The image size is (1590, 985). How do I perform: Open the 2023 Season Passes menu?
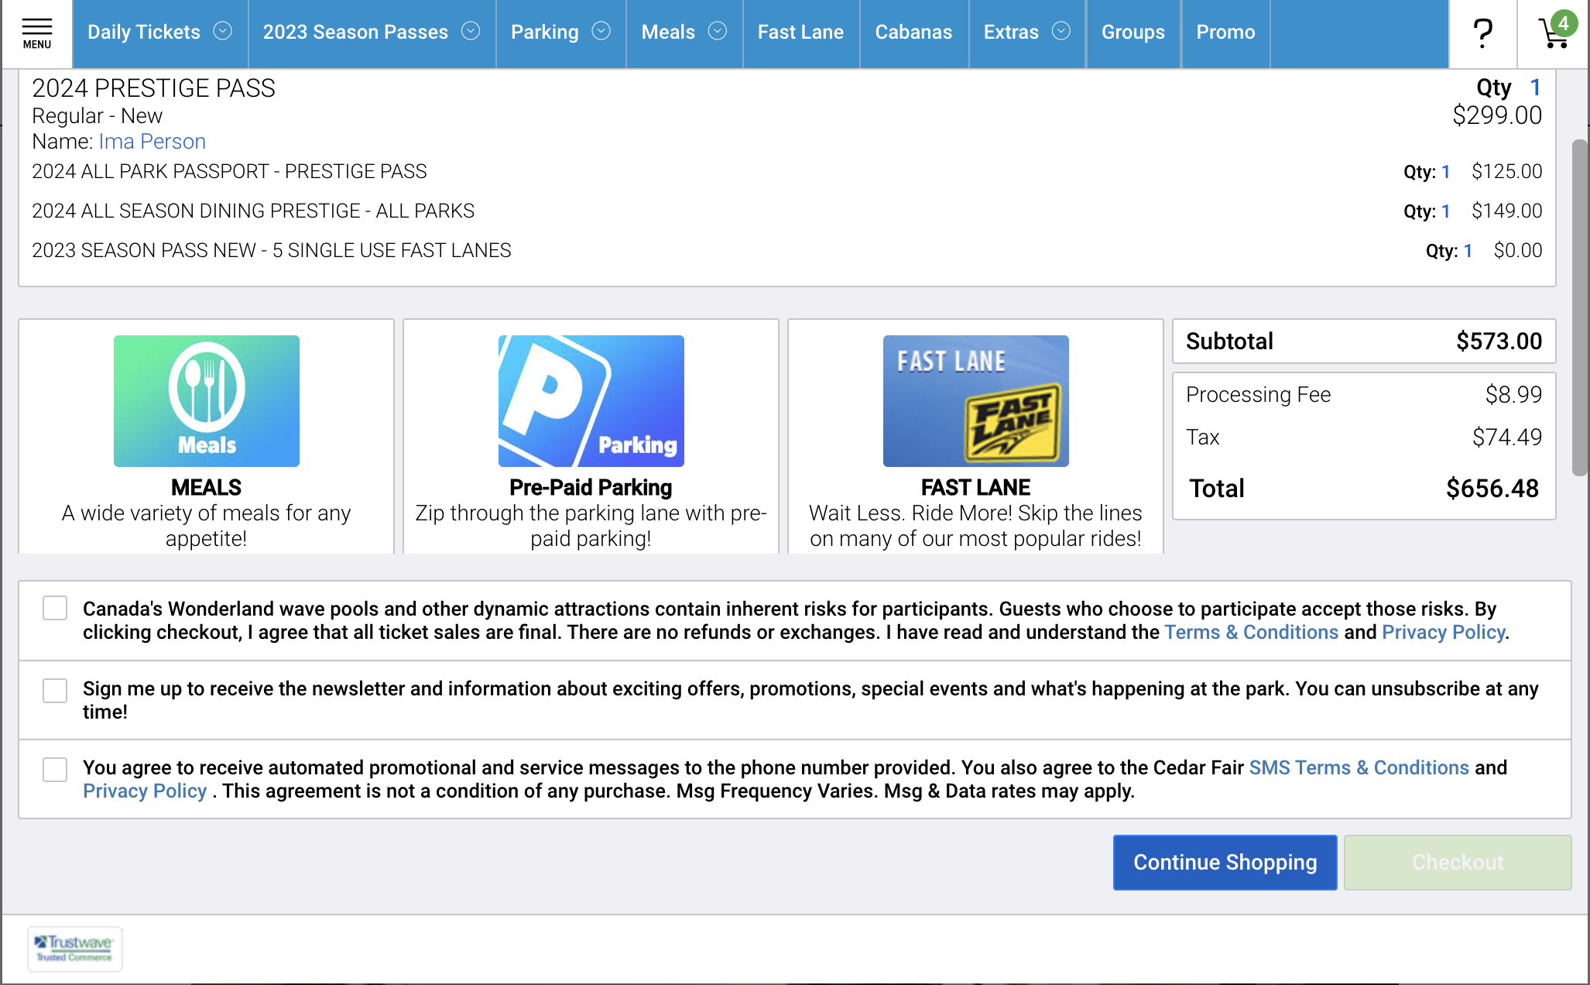click(x=355, y=32)
